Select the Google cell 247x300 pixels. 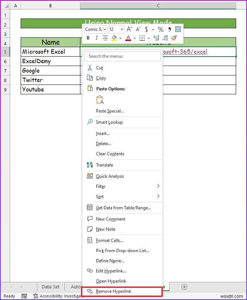pyautogui.click(x=50, y=71)
